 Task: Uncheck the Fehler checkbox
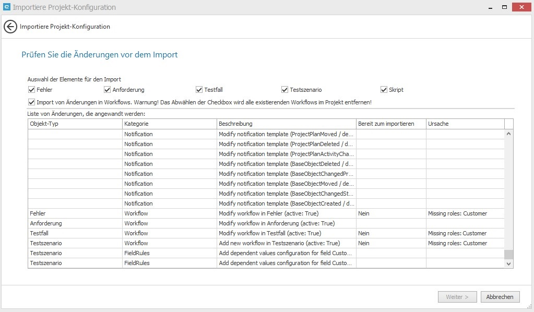tap(32, 90)
